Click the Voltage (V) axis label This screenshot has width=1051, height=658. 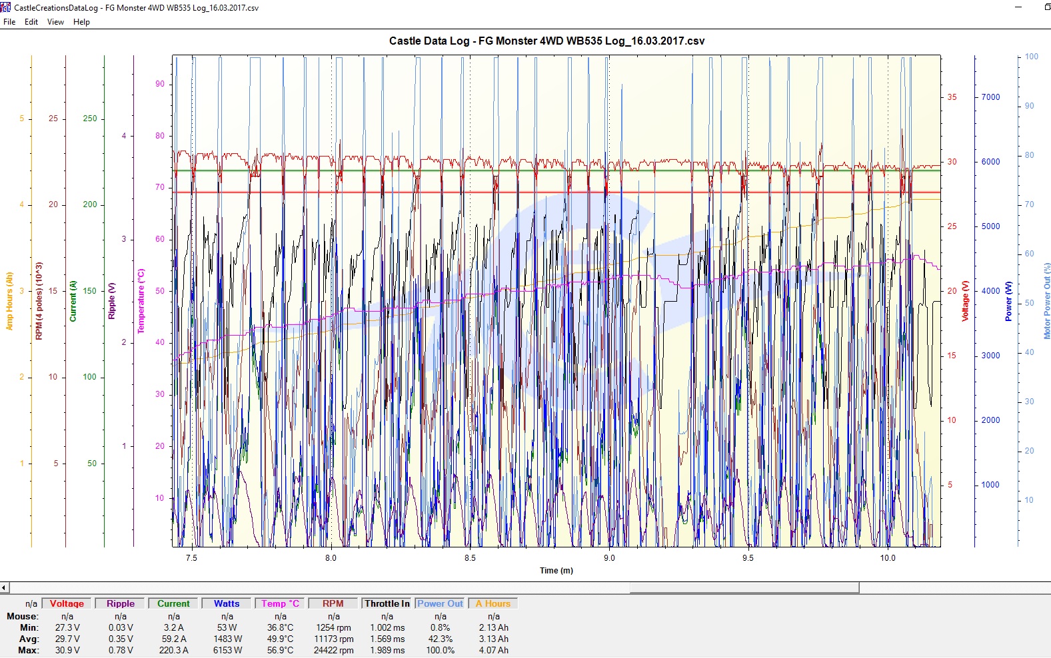point(964,301)
